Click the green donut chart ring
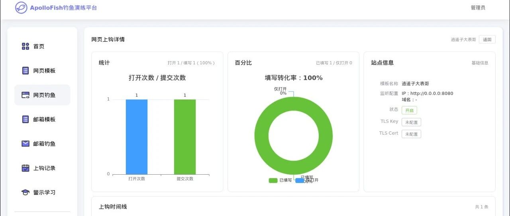This screenshot has width=510, height=216. pos(261,136)
